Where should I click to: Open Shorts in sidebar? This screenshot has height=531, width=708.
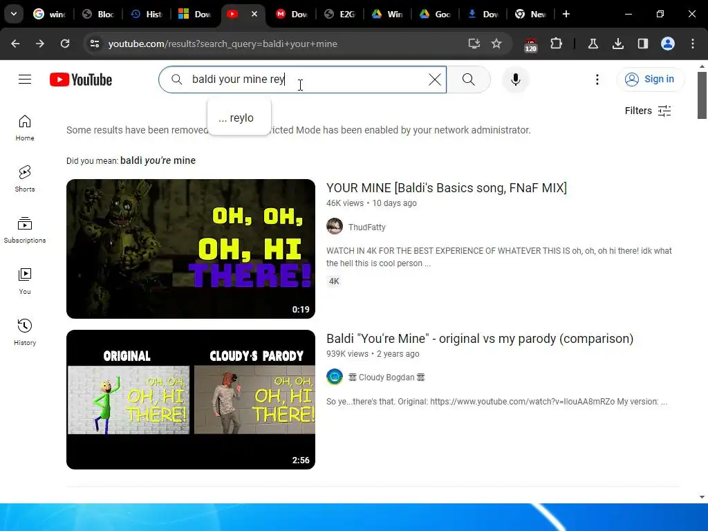point(25,179)
